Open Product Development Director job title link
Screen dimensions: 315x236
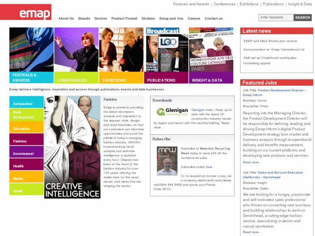pyautogui.click(x=274, y=93)
